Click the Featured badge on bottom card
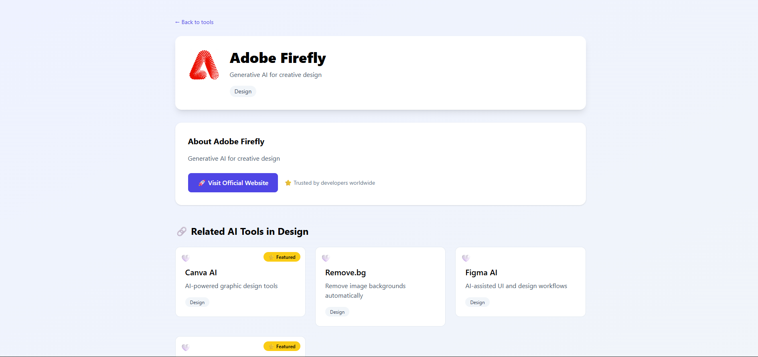The width and height of the screenshot is (758, 357). click(x=282, y=346)
